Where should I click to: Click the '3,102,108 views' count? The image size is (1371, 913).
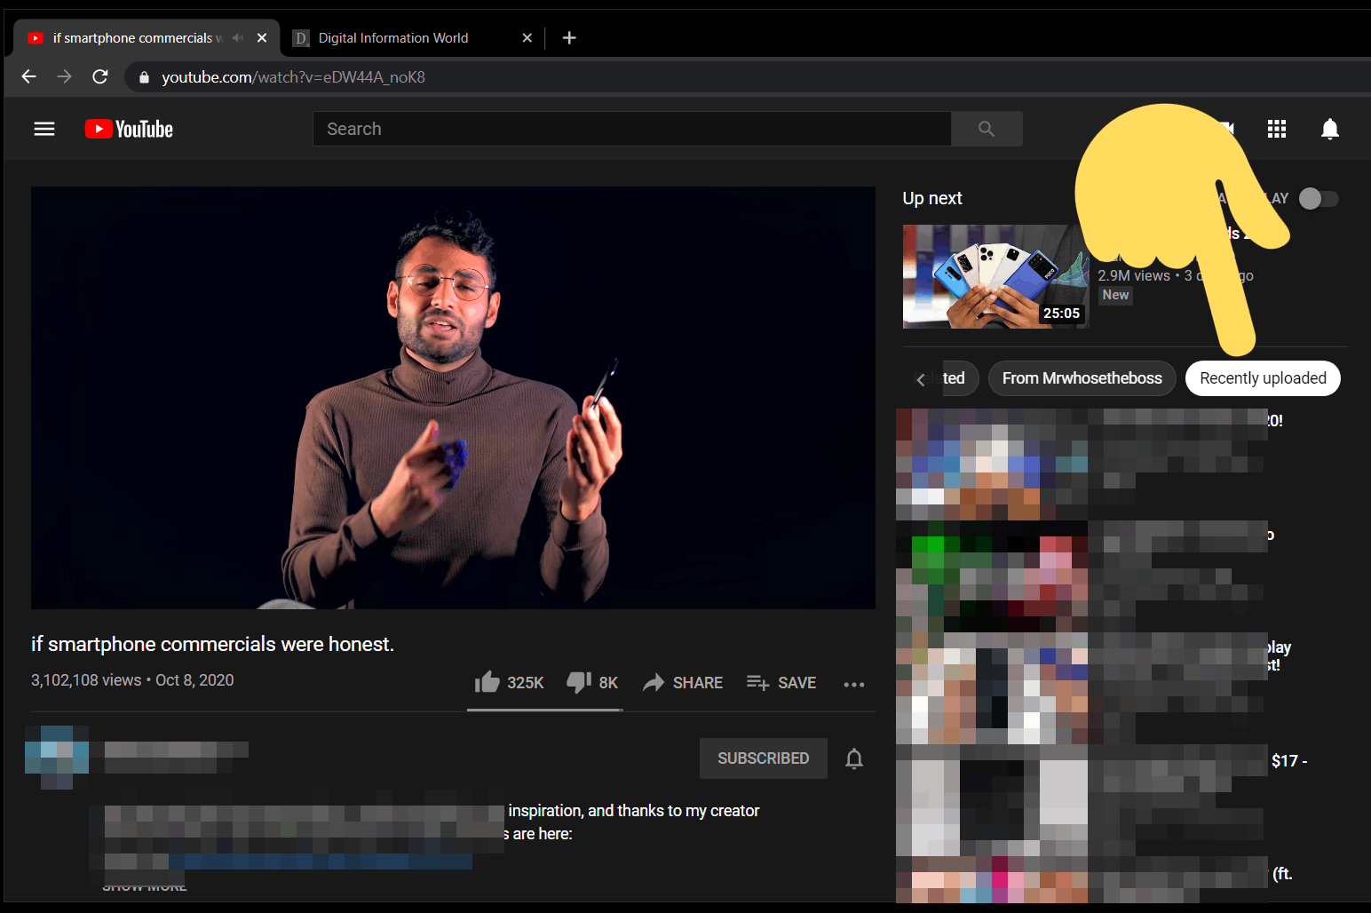coord(86,680)
